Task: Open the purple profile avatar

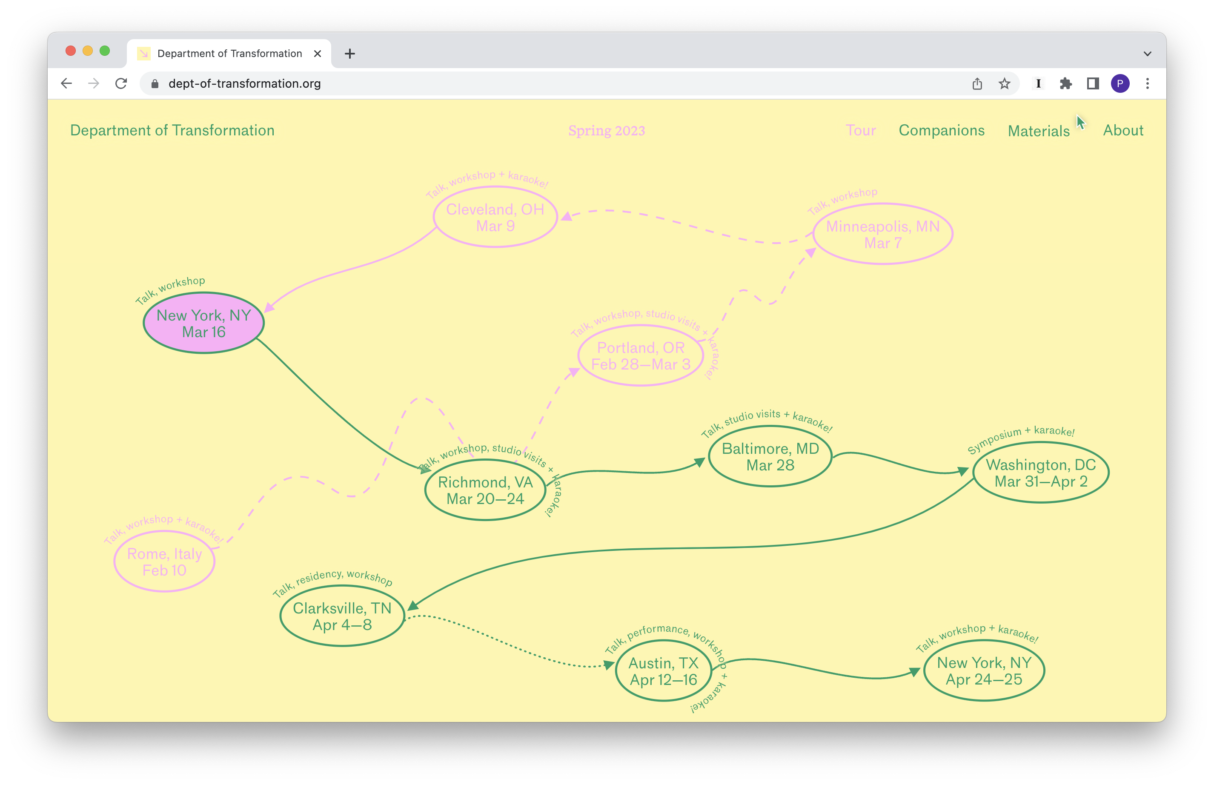Action: [x=1120, y=83]
